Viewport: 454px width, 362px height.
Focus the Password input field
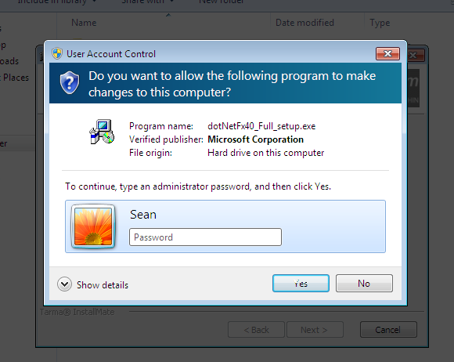(x=205, y=237)
